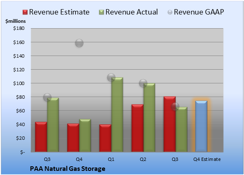Select the green Q1 revenue actual bar
Viewport: 244px width, 175px height.
click(117, 114)
